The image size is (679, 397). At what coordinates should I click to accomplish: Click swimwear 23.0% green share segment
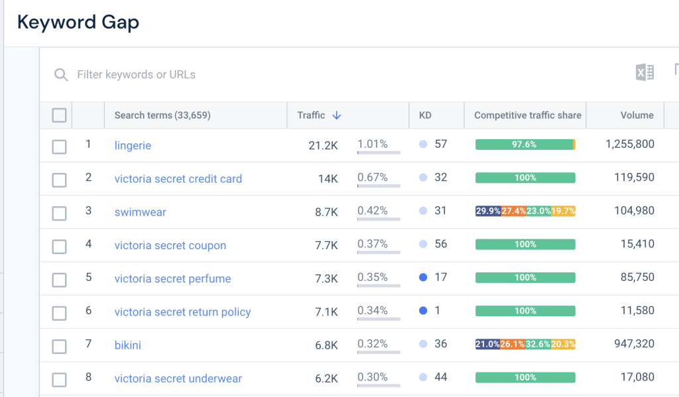(x=538, y=211)
